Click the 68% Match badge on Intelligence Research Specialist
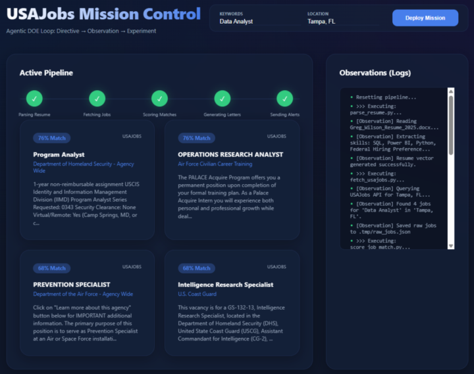Image resolution: width=474 pixels, height=374 pixels. tap(196, 268)
